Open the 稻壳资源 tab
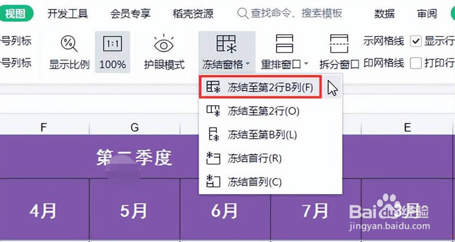Screen dimensions: 455x242 [x=193, y=14]
